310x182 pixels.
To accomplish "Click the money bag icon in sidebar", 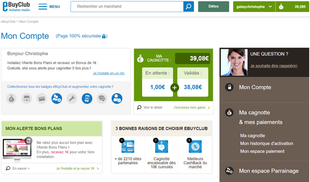I will tap(229, 113).
